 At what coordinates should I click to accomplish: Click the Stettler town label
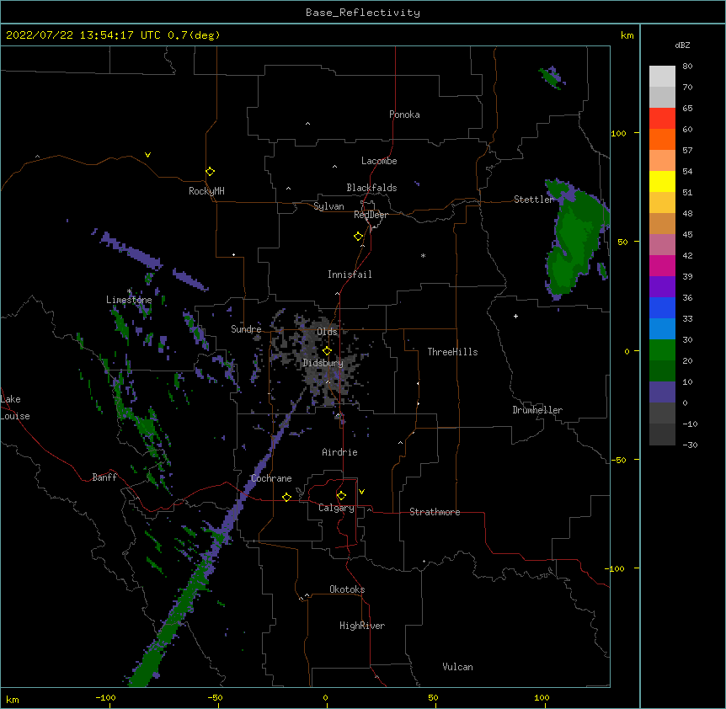534,200
